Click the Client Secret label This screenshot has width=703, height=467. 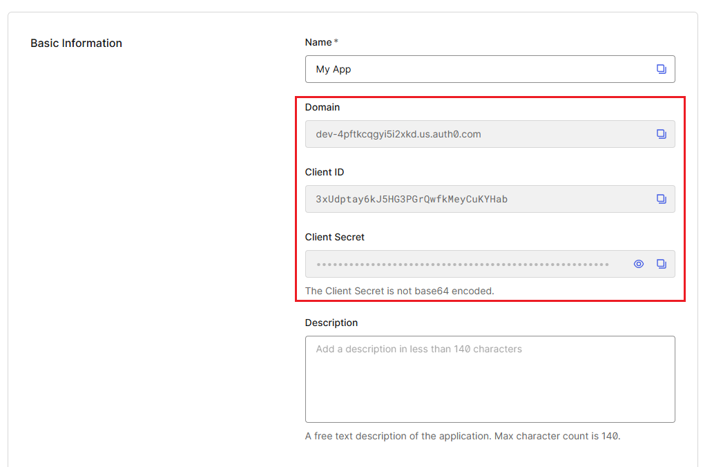tap(335, 237)
